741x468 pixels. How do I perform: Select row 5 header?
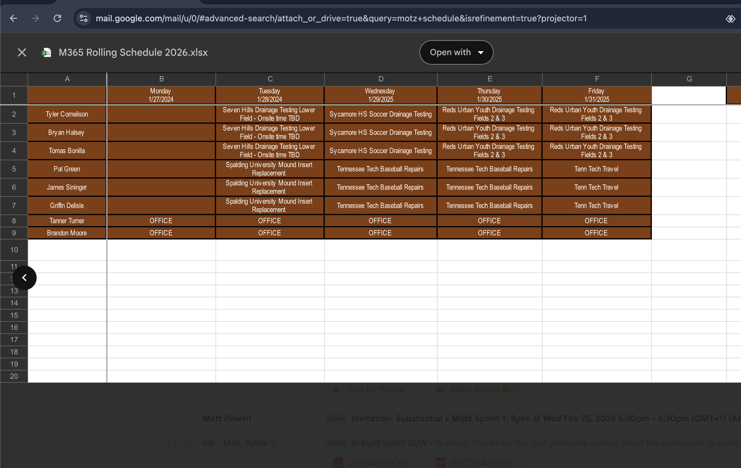(x=14, y=169)
